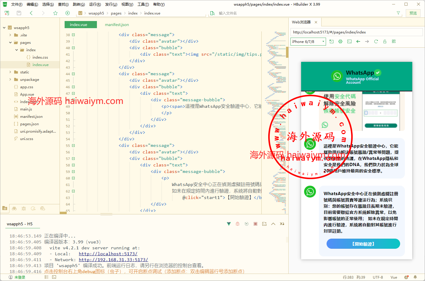Click the red debug bug icon in console
The height and width of the screenshot is (281, 425).
[x=237, y=224]
